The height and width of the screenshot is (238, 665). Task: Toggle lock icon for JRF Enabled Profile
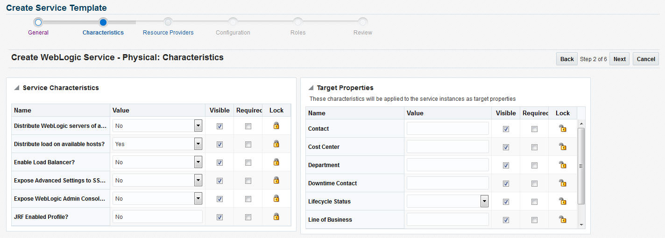coord(276,217)
